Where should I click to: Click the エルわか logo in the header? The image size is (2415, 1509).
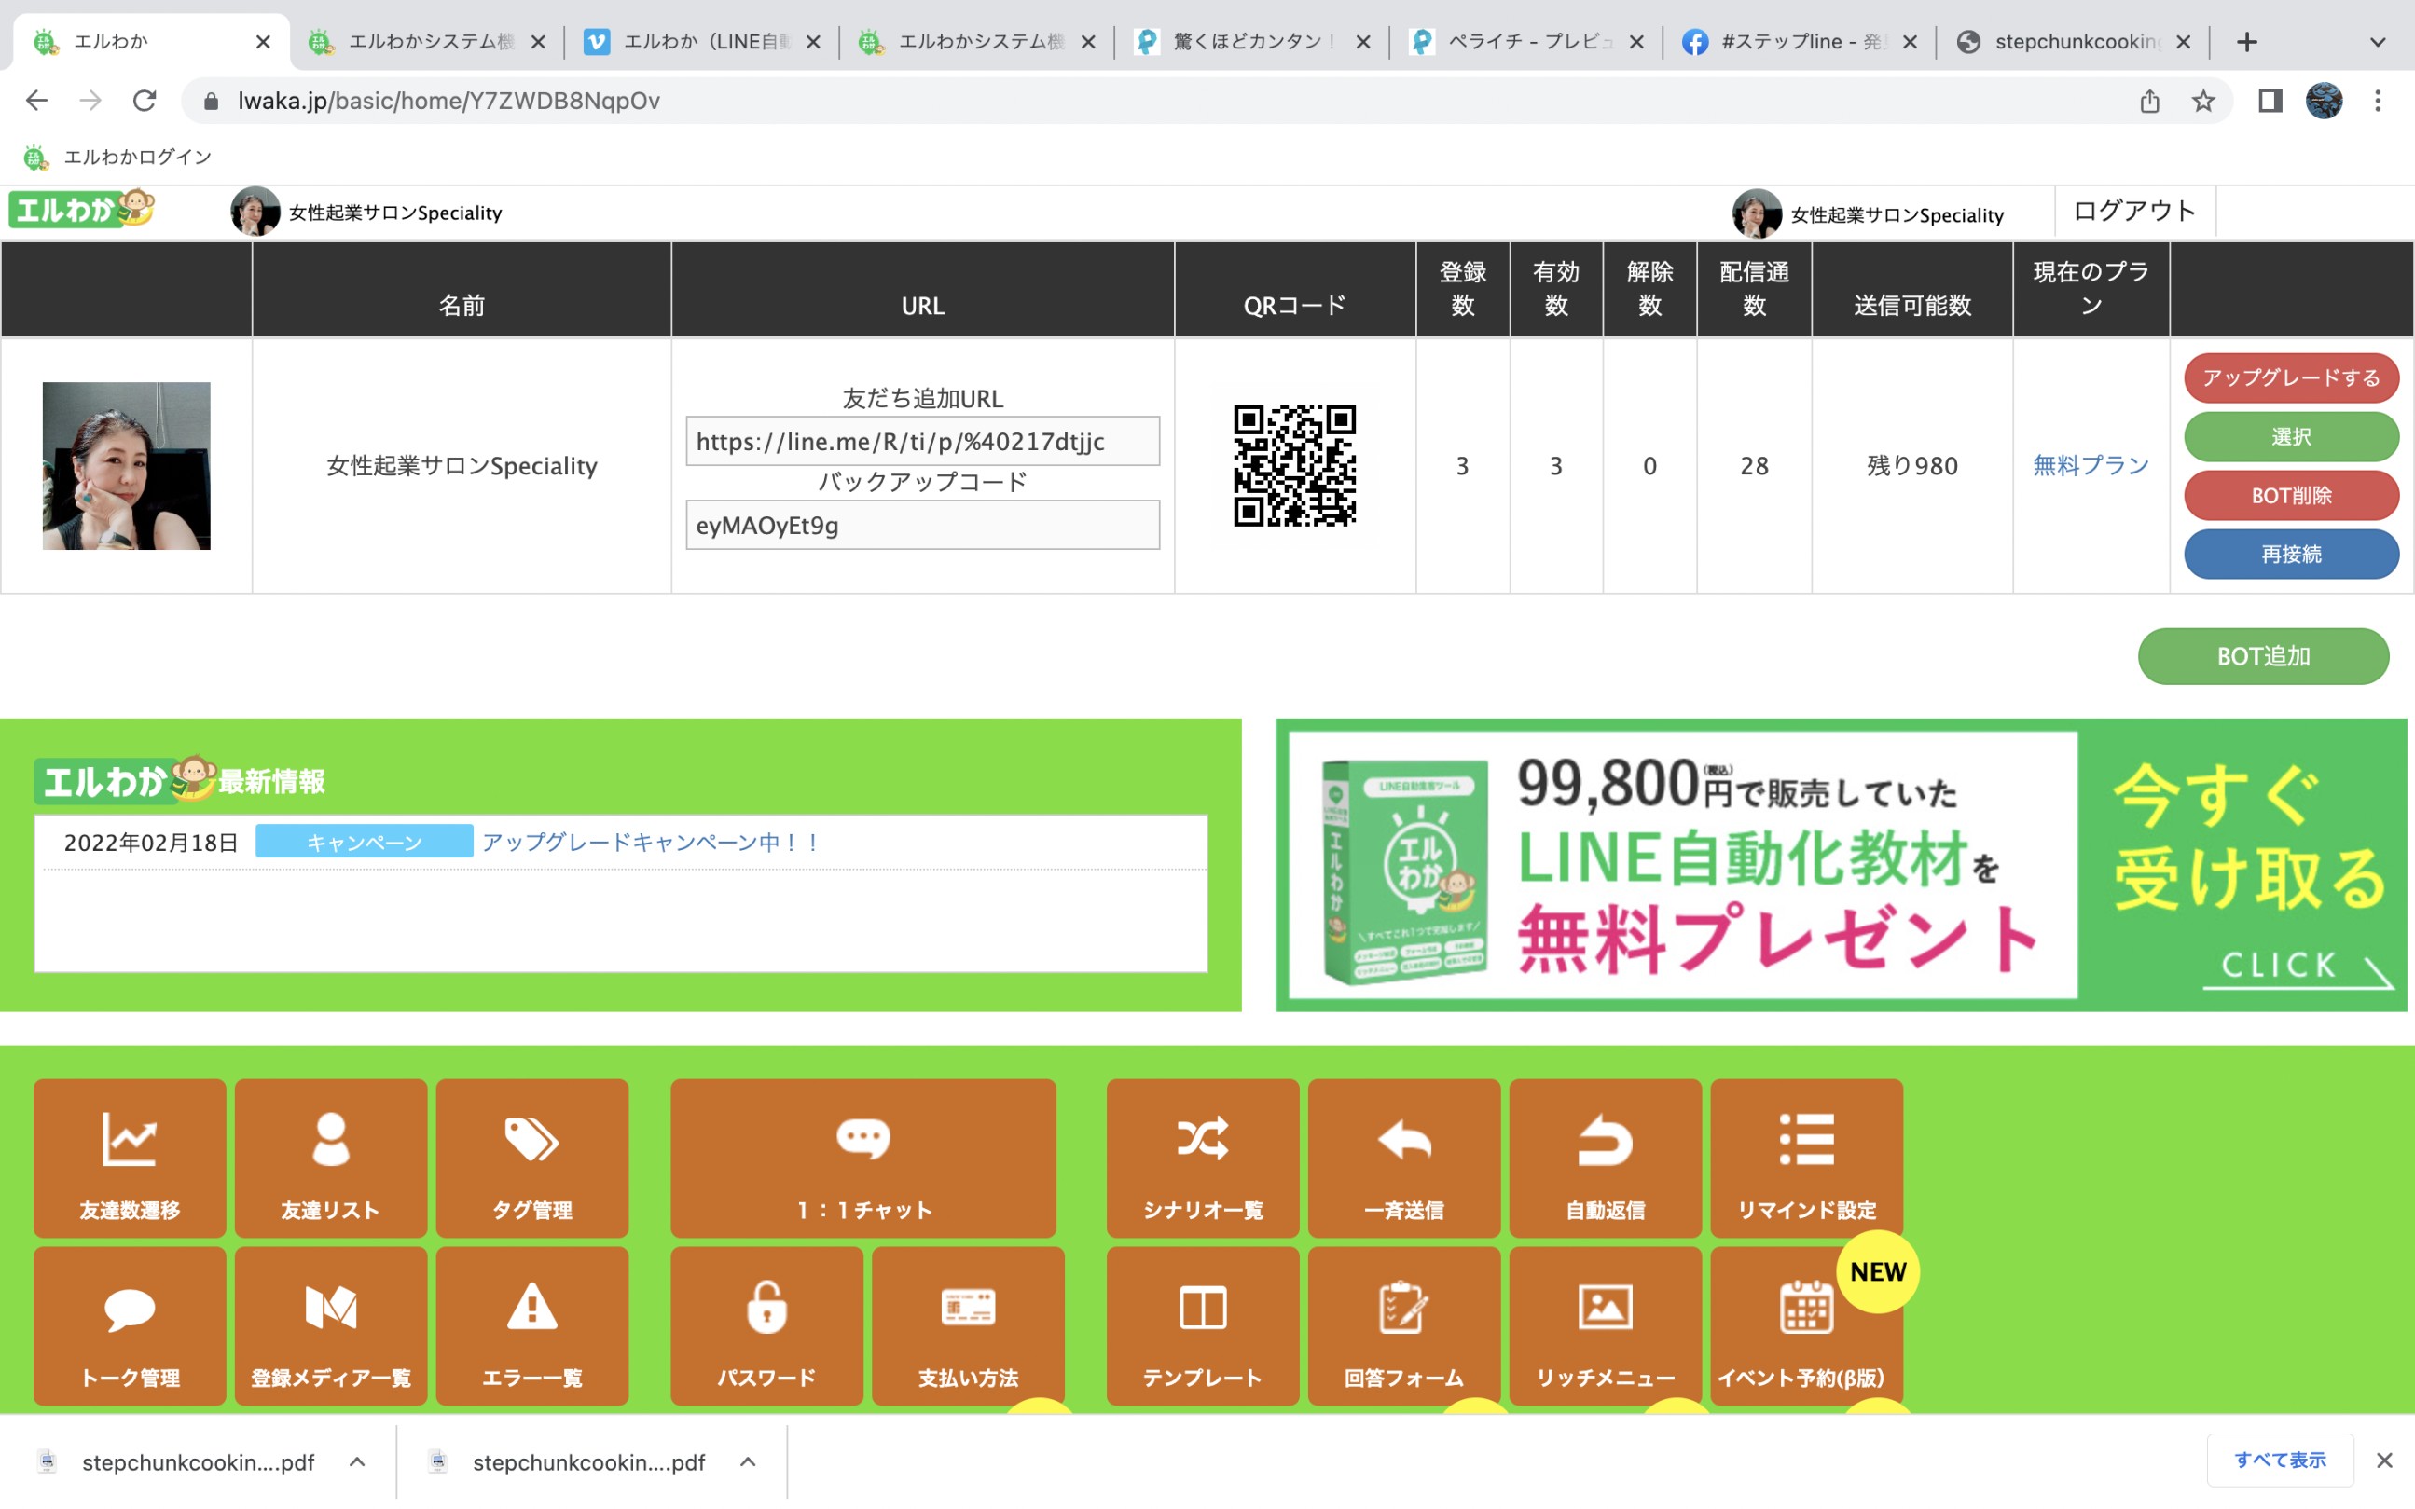[x=82, y=209]
